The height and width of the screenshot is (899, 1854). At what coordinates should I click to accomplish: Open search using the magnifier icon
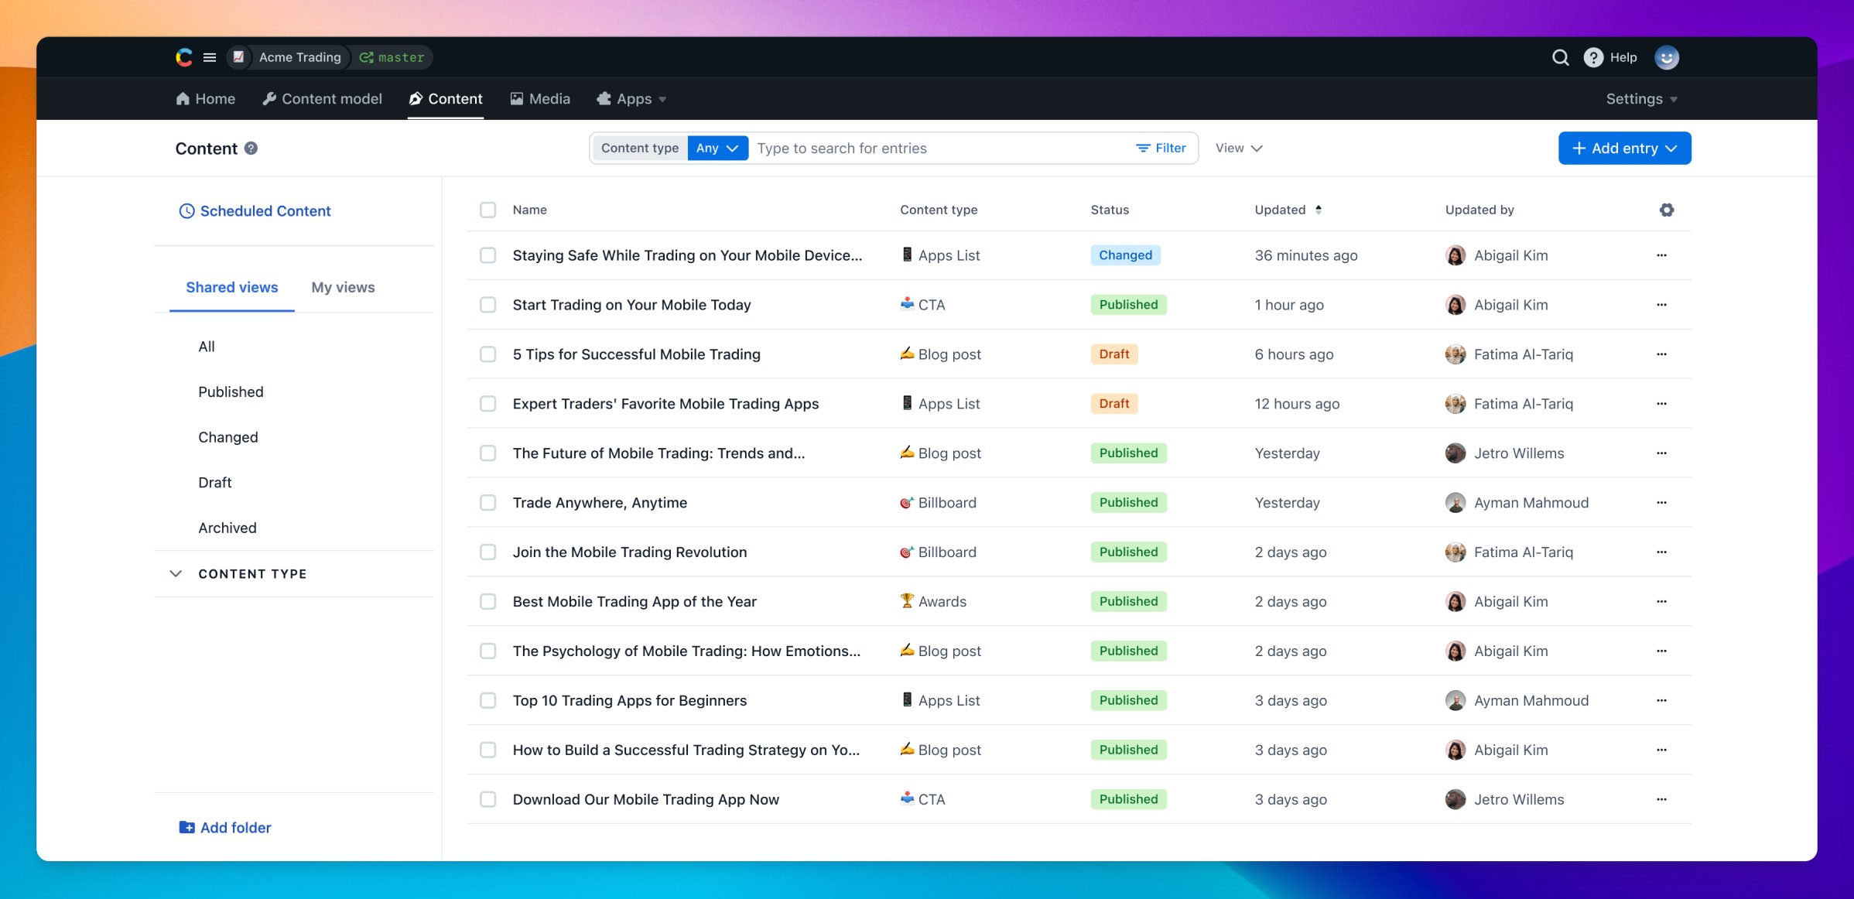(x=1561, y=57)
